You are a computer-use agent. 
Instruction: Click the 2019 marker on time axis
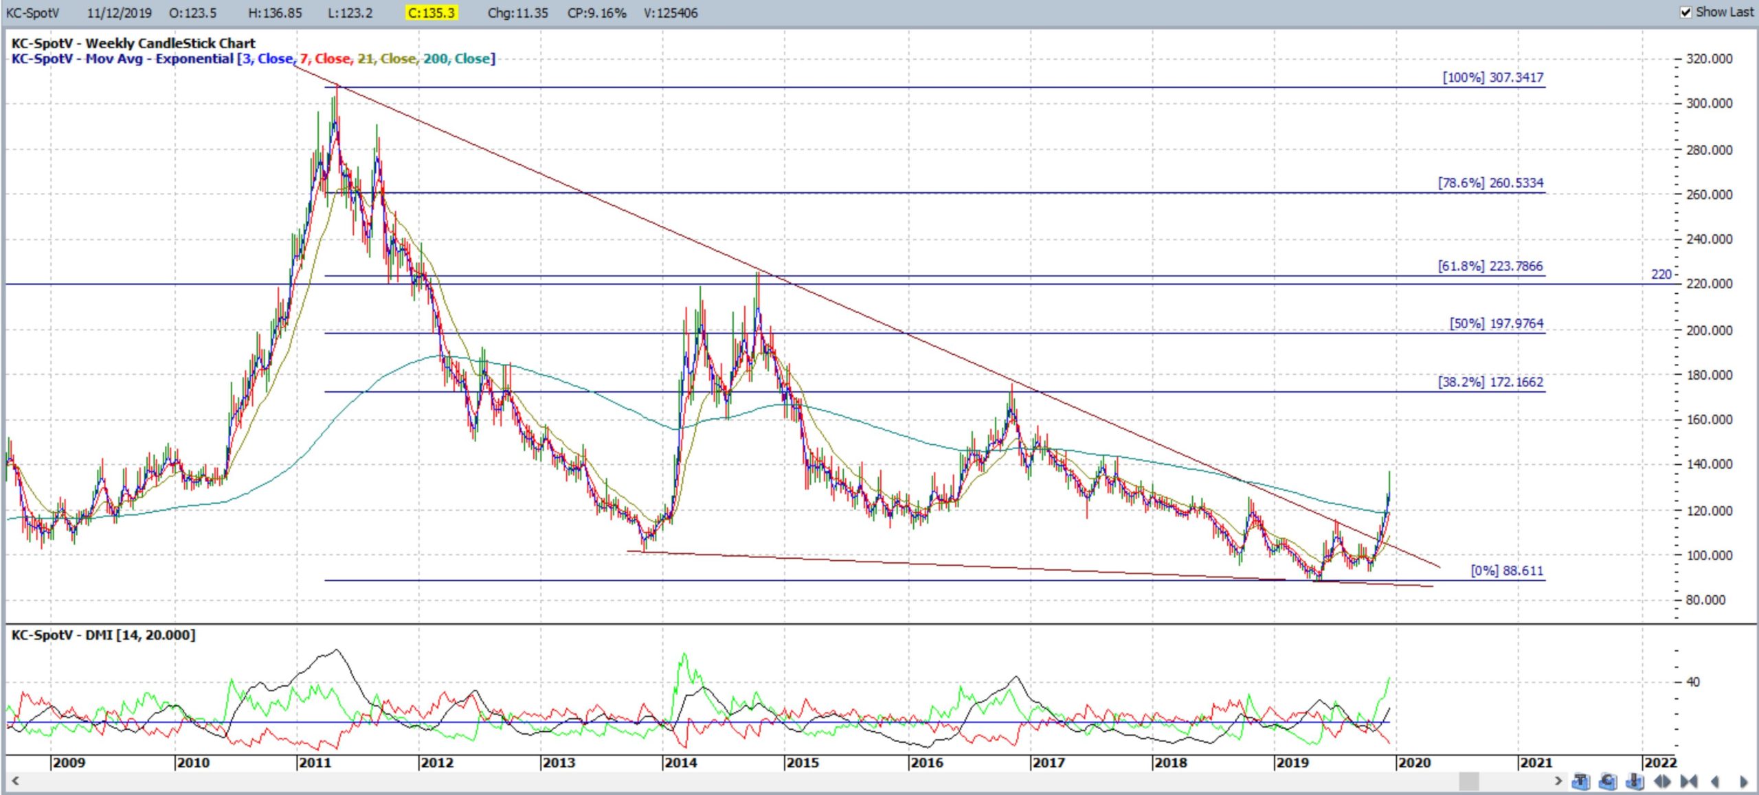pyautogui.click(x=1292, y=763)
